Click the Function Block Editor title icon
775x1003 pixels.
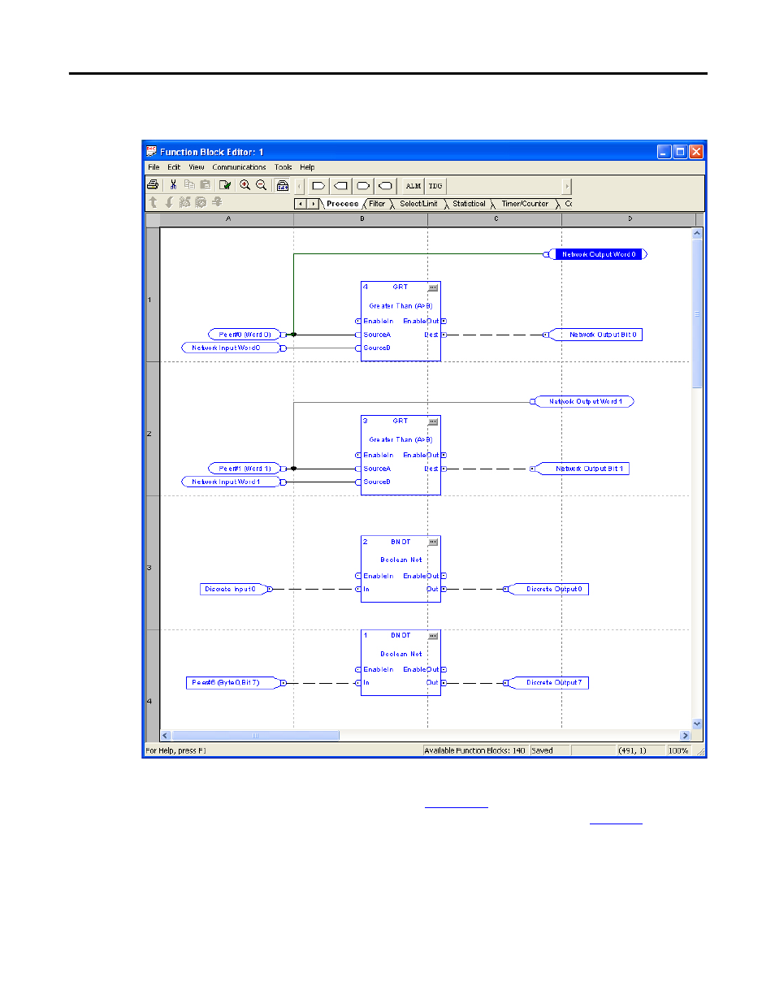(x=151, y=151)
